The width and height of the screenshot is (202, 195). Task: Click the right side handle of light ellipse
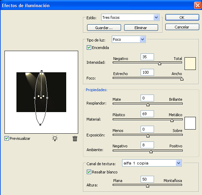click(x=47, y=98)
